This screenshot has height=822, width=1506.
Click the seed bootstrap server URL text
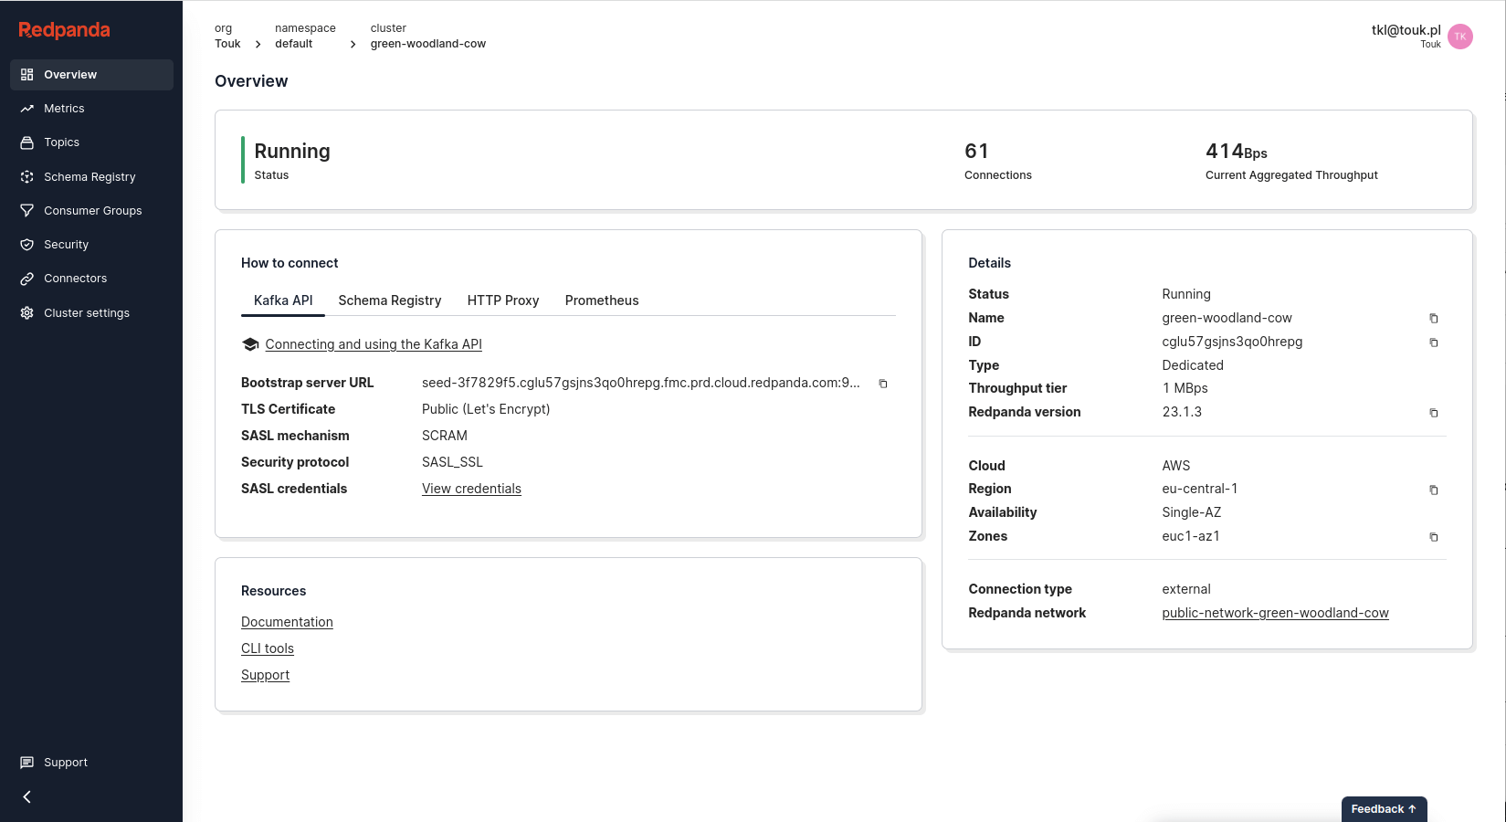point(640,383)
